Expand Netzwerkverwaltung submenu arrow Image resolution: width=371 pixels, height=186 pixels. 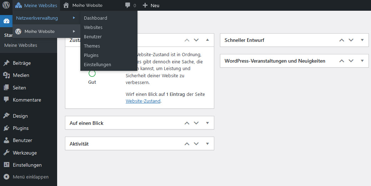[x=74, y=18]
